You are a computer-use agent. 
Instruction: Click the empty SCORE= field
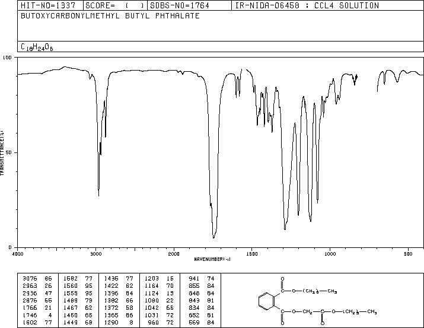click(x=115, y=5)
